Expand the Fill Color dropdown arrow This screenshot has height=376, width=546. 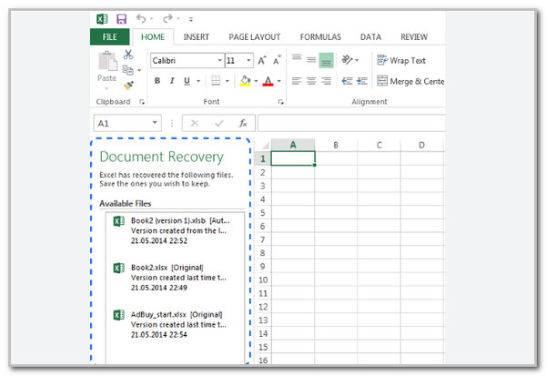[256, 81]
